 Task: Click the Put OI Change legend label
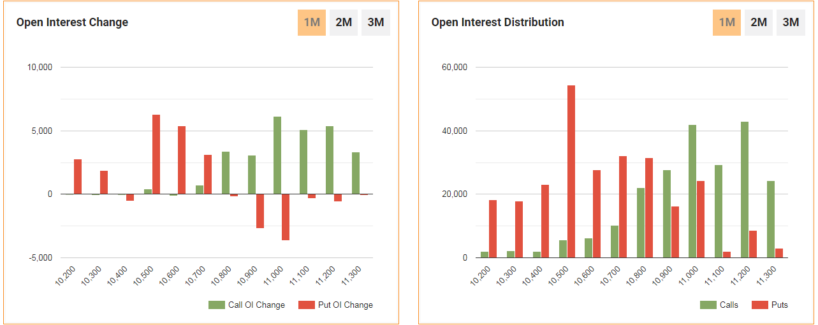[345, 305]
